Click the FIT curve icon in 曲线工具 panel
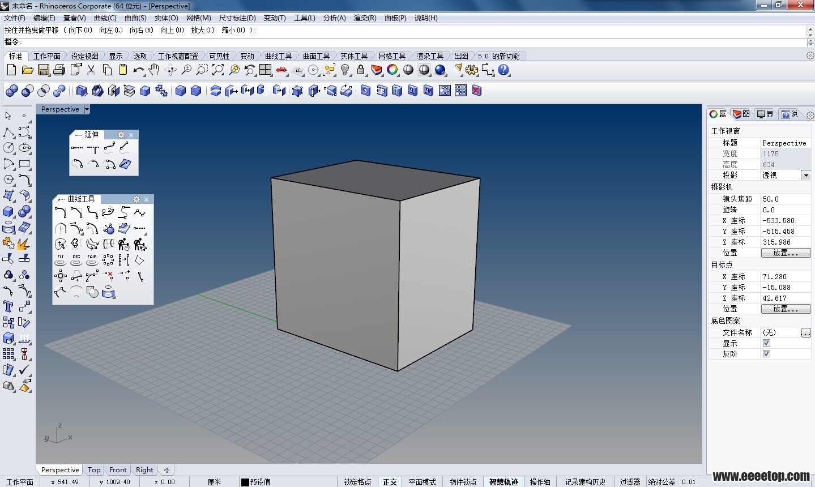The width and height of the screenshot is (815, 487). coord(61,260)
